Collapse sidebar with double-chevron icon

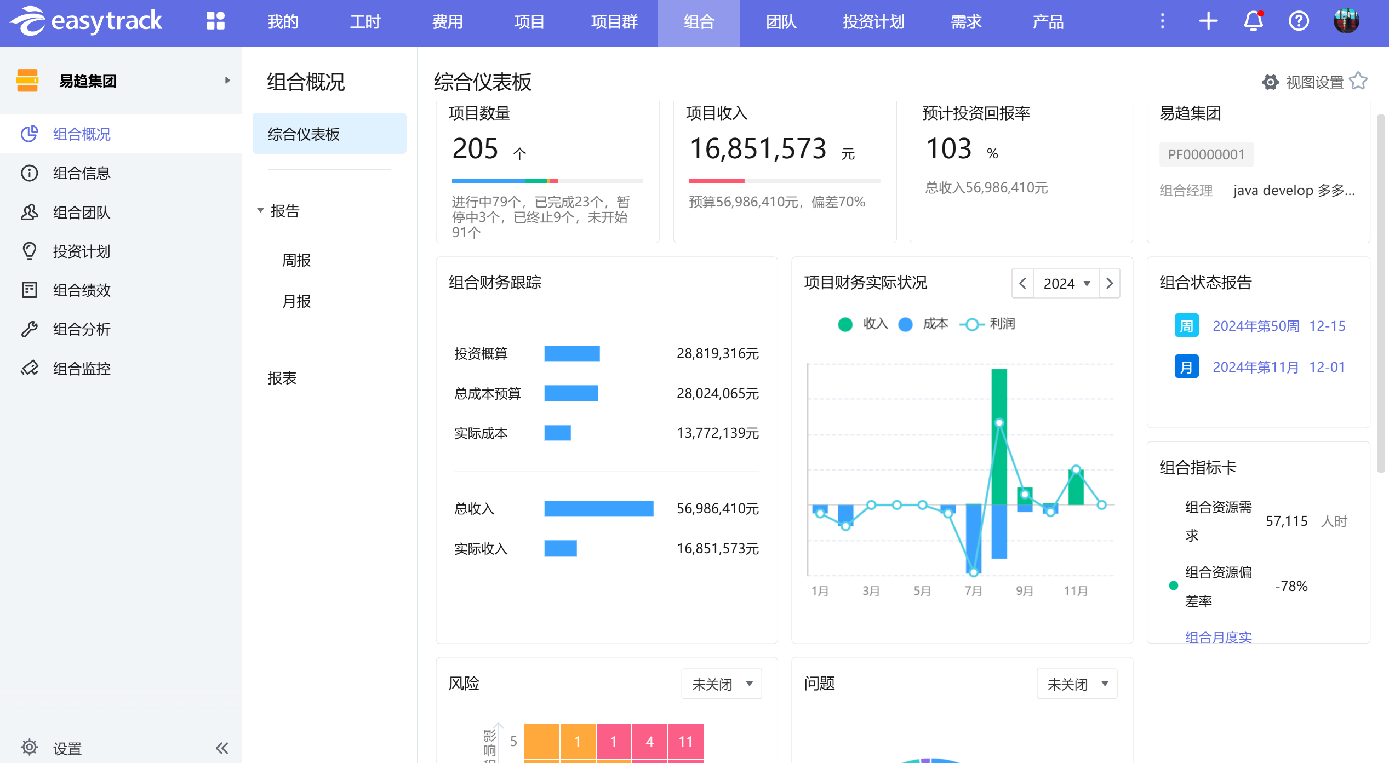[222, 748]
